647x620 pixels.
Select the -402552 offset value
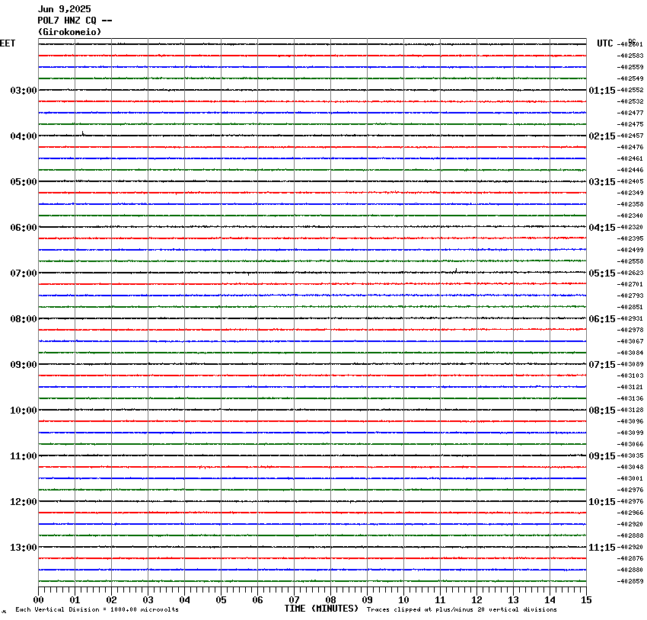pos(631,91)
